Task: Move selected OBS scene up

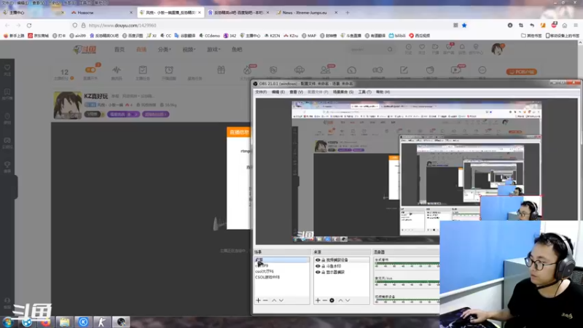Action: point(274,300)
